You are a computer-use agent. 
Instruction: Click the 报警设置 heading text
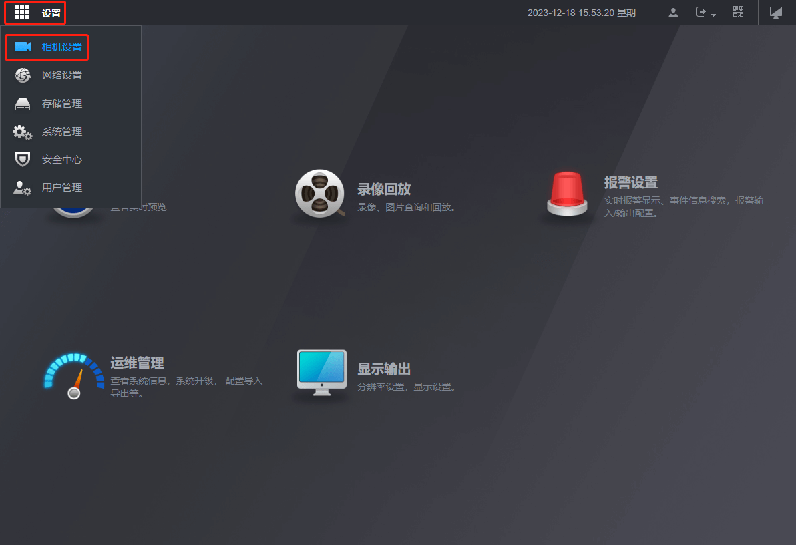tap(631, 182)
